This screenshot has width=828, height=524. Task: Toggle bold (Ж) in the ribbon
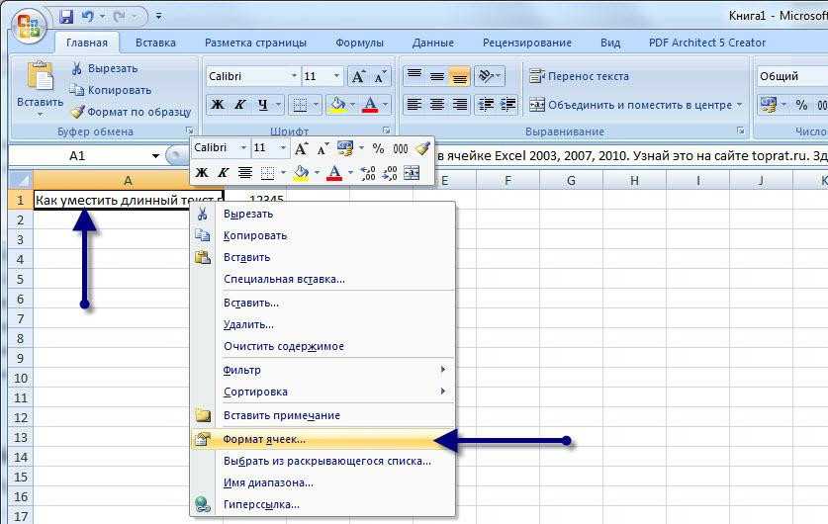[217, 105]
